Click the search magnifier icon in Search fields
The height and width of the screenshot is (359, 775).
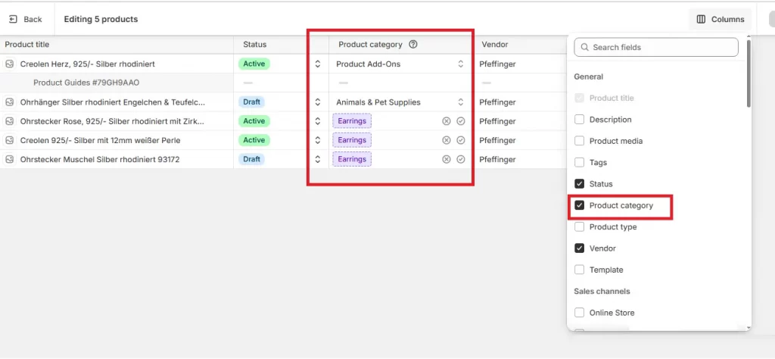[585, 48]
